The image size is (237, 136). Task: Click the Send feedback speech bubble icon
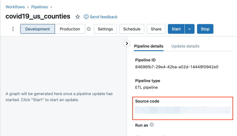[x=86, y=17]
